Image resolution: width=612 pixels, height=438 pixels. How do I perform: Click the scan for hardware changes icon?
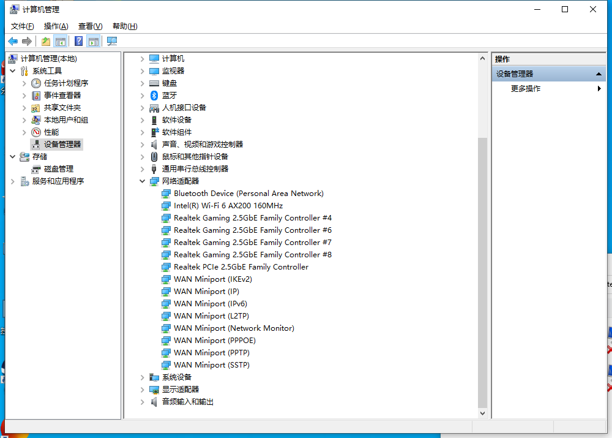pyautogui.click(x=111, y=41)
